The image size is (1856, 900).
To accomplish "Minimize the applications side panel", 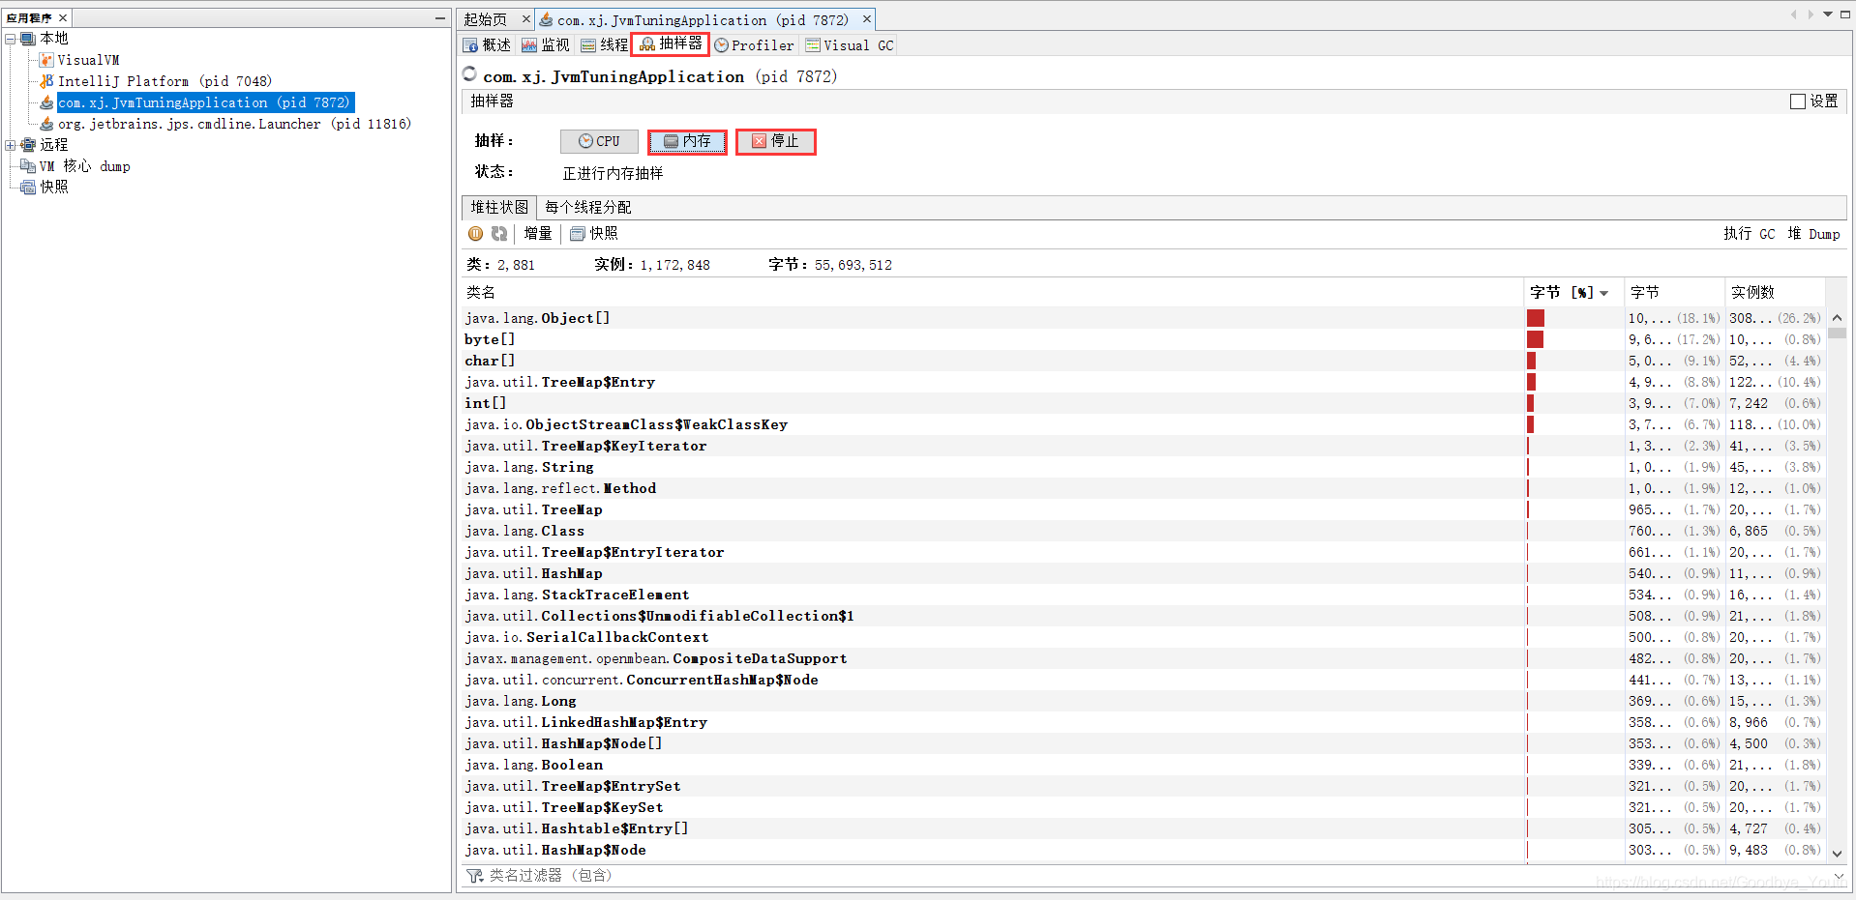I will [440, 18].
